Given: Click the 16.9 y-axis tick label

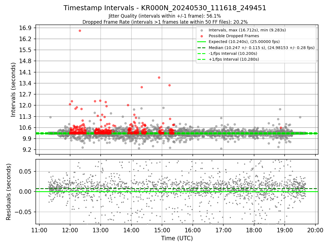Looking at the screenshot, I should [x=26, y=28].
